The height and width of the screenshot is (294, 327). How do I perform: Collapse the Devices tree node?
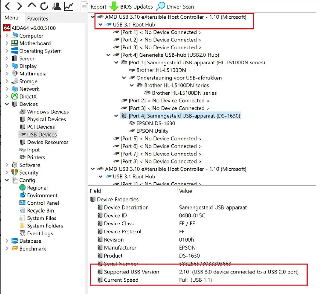7,104
